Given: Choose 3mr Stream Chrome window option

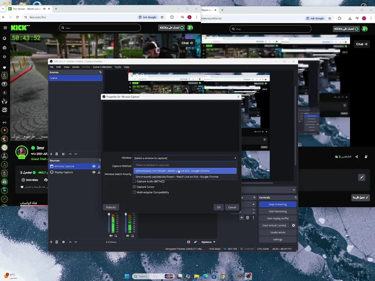Looking at the screenshot, I should (185, 171).
